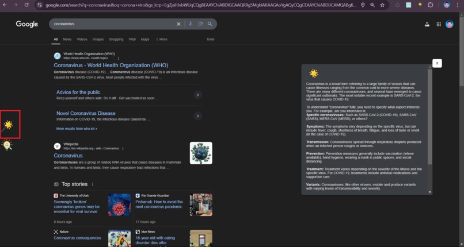The width and height of the screenshot is (464, 247).
Task: Open the browser extensions puzzle icon
Action: [431, 5]
